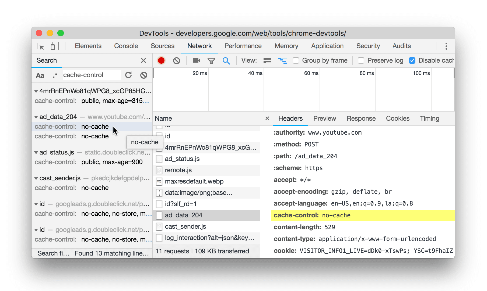Viewport: 487px width, 291px height.
Task: Open the Cookies tab for the request
Action: coord(398,118)
